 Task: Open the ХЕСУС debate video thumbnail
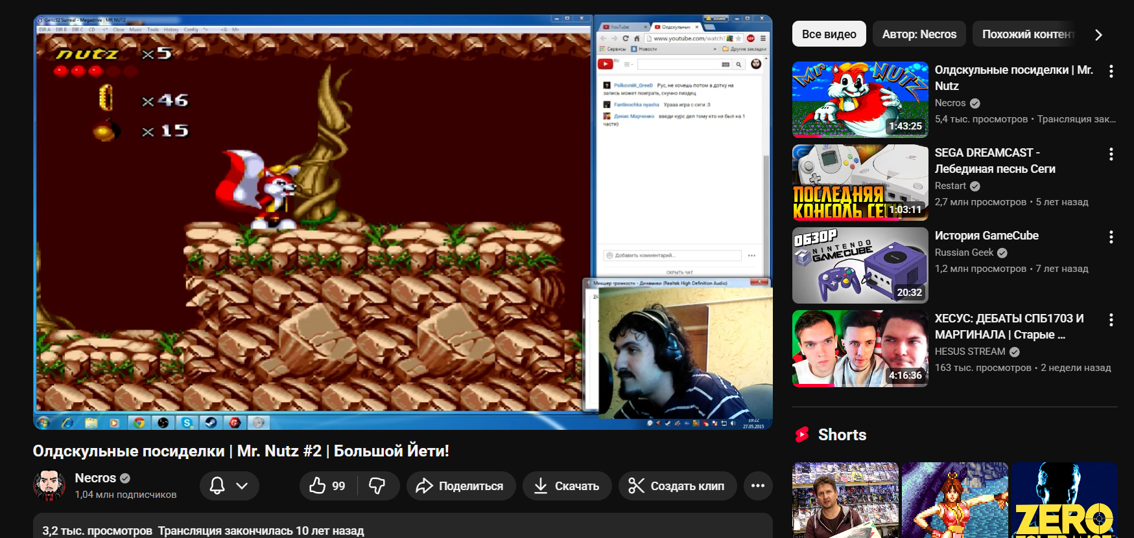tap(860, 348)
